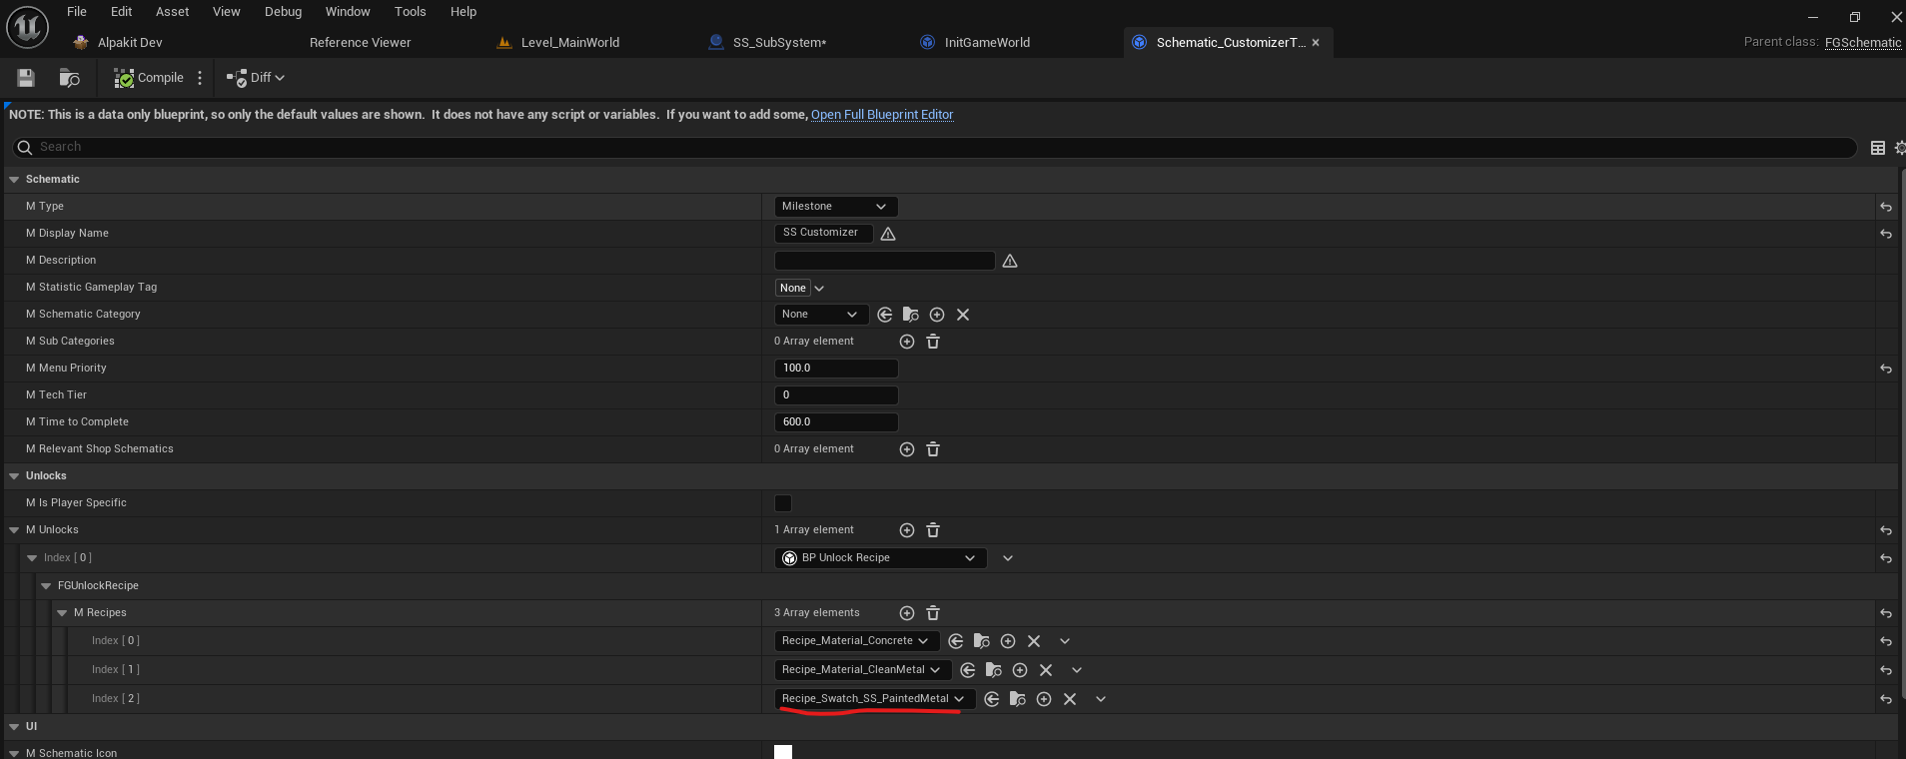
Task: Click warning icon beside M Display Name
Action: click(x=888, y=234)
